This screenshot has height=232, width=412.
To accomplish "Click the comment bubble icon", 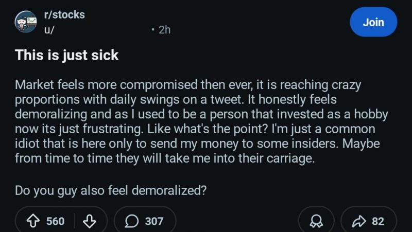I will tap(132, 221).
